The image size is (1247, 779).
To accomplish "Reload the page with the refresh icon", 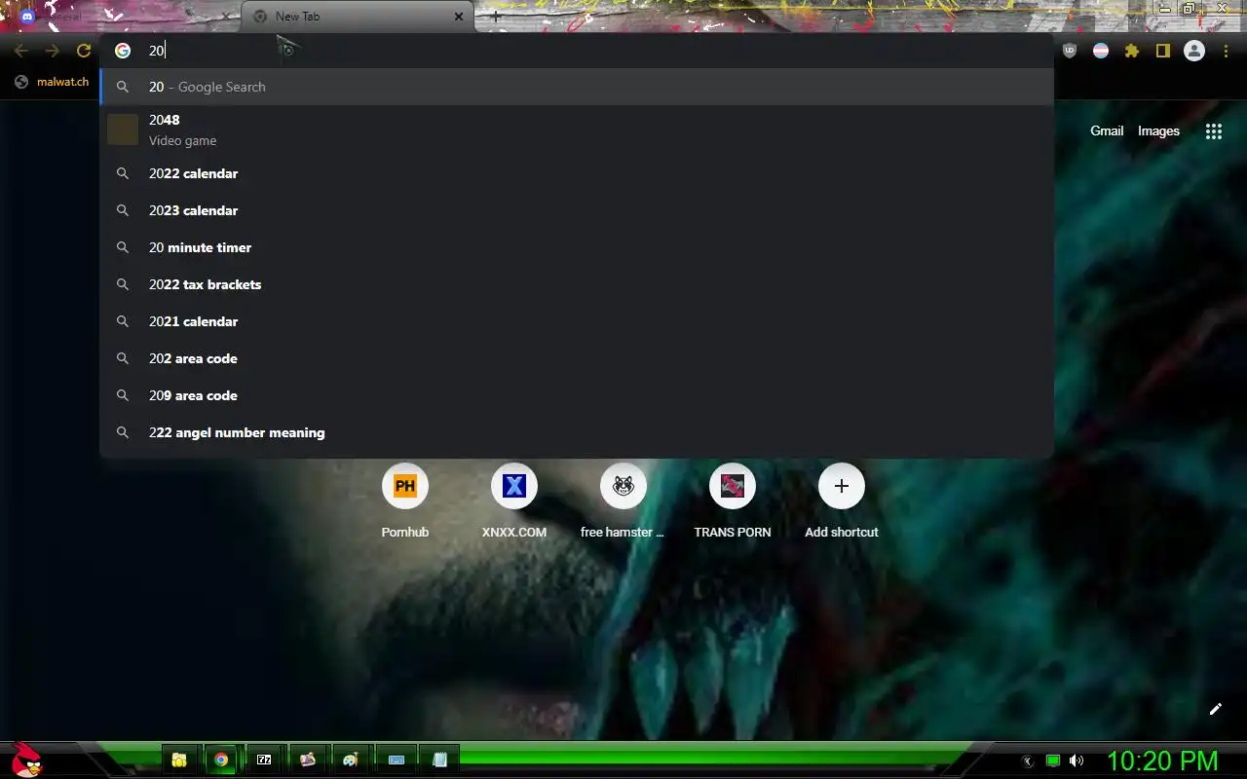I will (84, 51).
